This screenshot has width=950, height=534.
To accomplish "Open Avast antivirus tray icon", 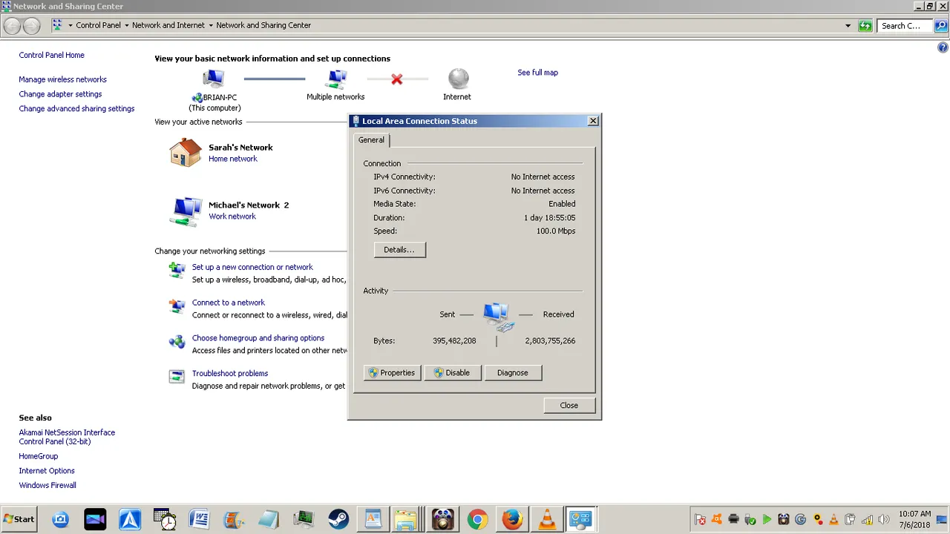I will pyautogui.click(x=717, y=519).
